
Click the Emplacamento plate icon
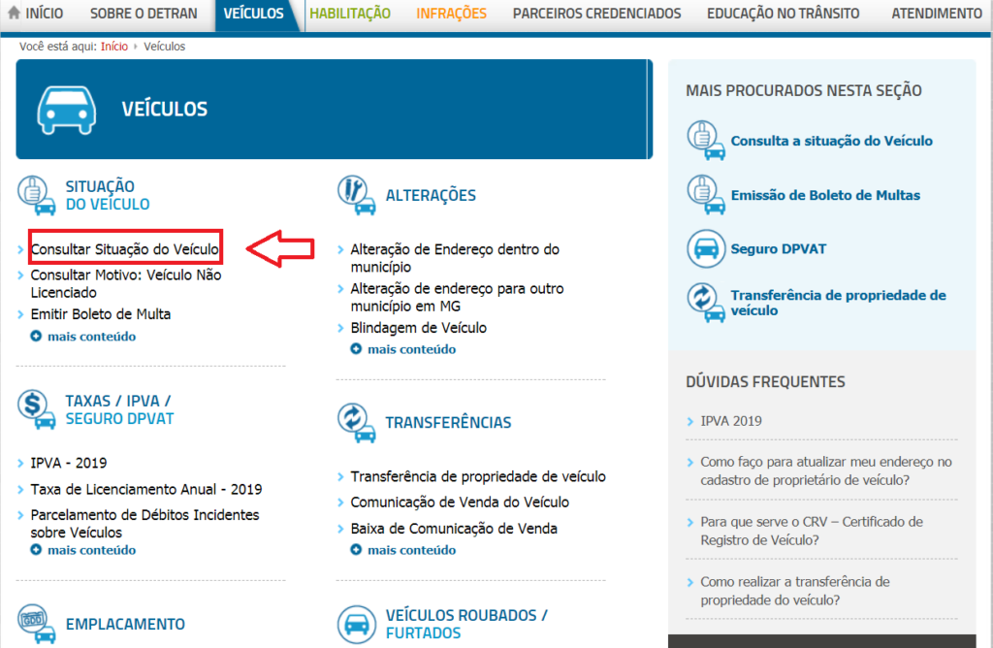point(36,624)
